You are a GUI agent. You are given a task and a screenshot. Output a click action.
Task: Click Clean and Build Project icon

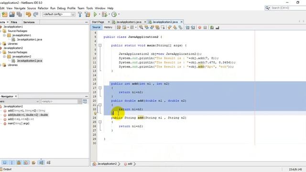point(87,14)
